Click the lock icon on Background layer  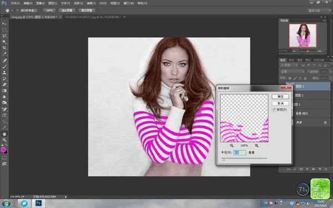point(325,123)
